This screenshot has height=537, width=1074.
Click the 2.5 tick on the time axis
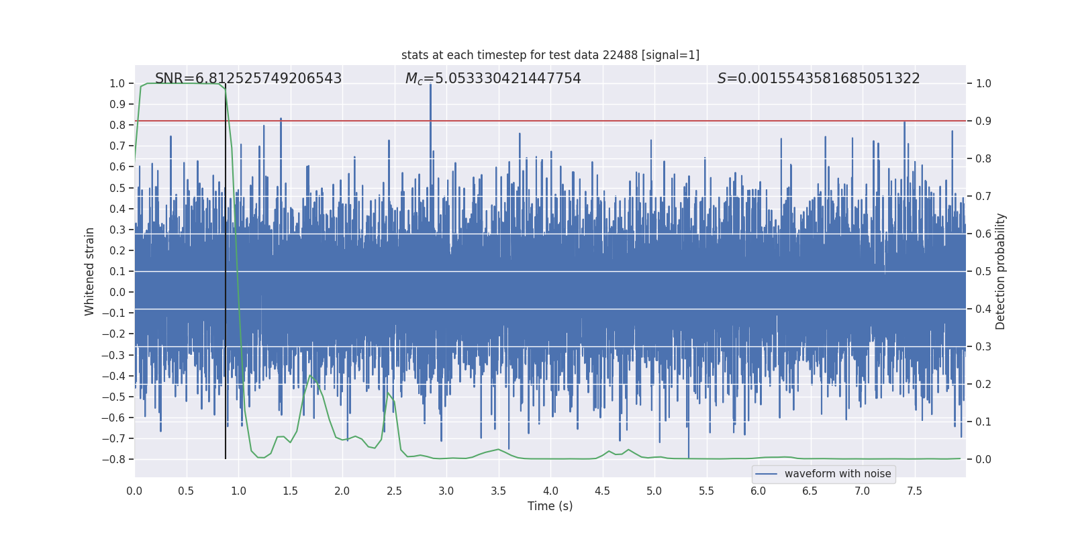394,491
